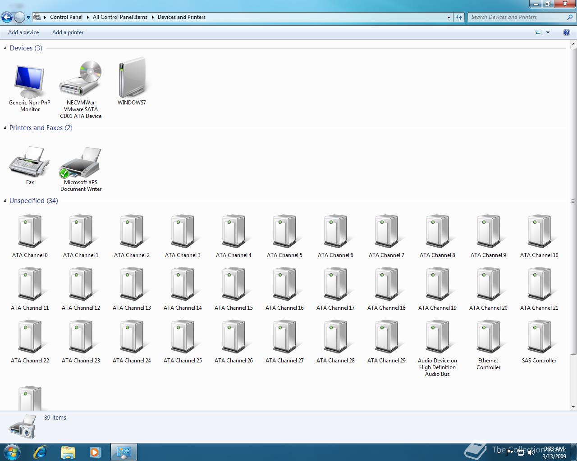
Task: Click the clock showing 3/13/2009
Action: point(554,452)
